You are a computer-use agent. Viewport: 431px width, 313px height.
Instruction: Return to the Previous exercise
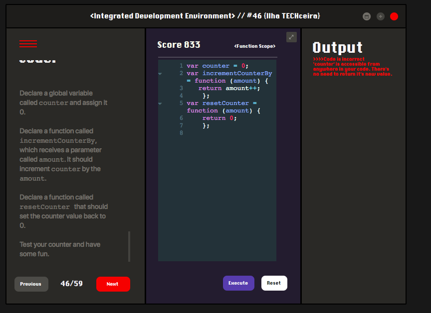click(x=31, y=284)
